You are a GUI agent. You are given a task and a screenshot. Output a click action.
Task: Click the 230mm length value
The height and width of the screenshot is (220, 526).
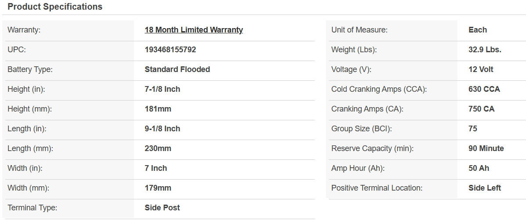pyautogui.click(x=158, y=148)
